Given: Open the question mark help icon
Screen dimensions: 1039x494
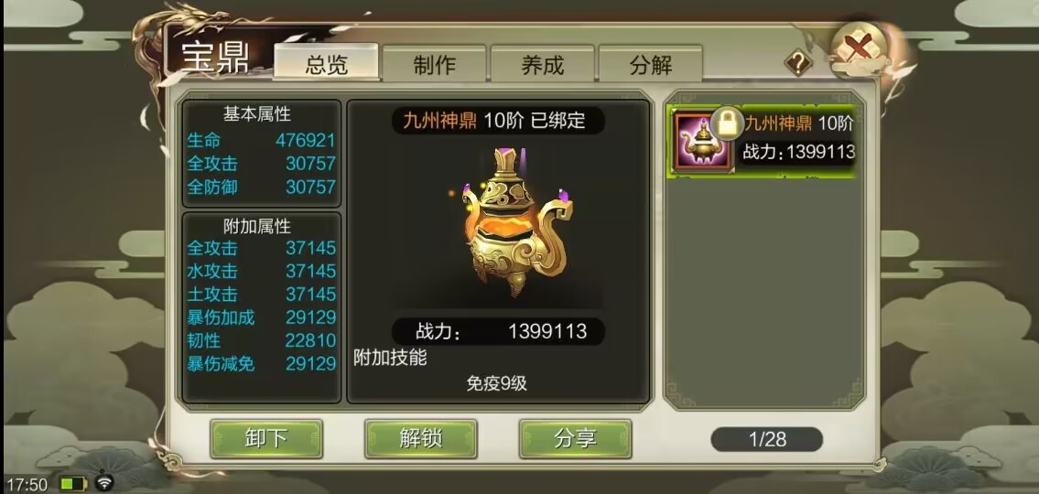Looking at the screenshot, I should [x=798, y=63].
